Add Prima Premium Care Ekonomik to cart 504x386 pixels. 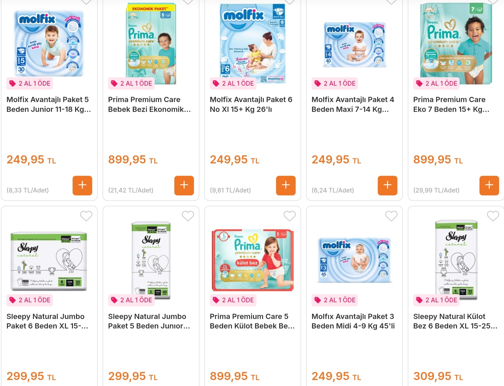click(x=184, y=186)
